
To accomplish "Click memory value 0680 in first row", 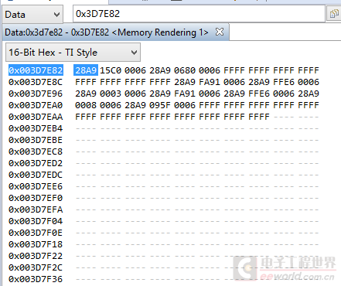I will point(185,70).
